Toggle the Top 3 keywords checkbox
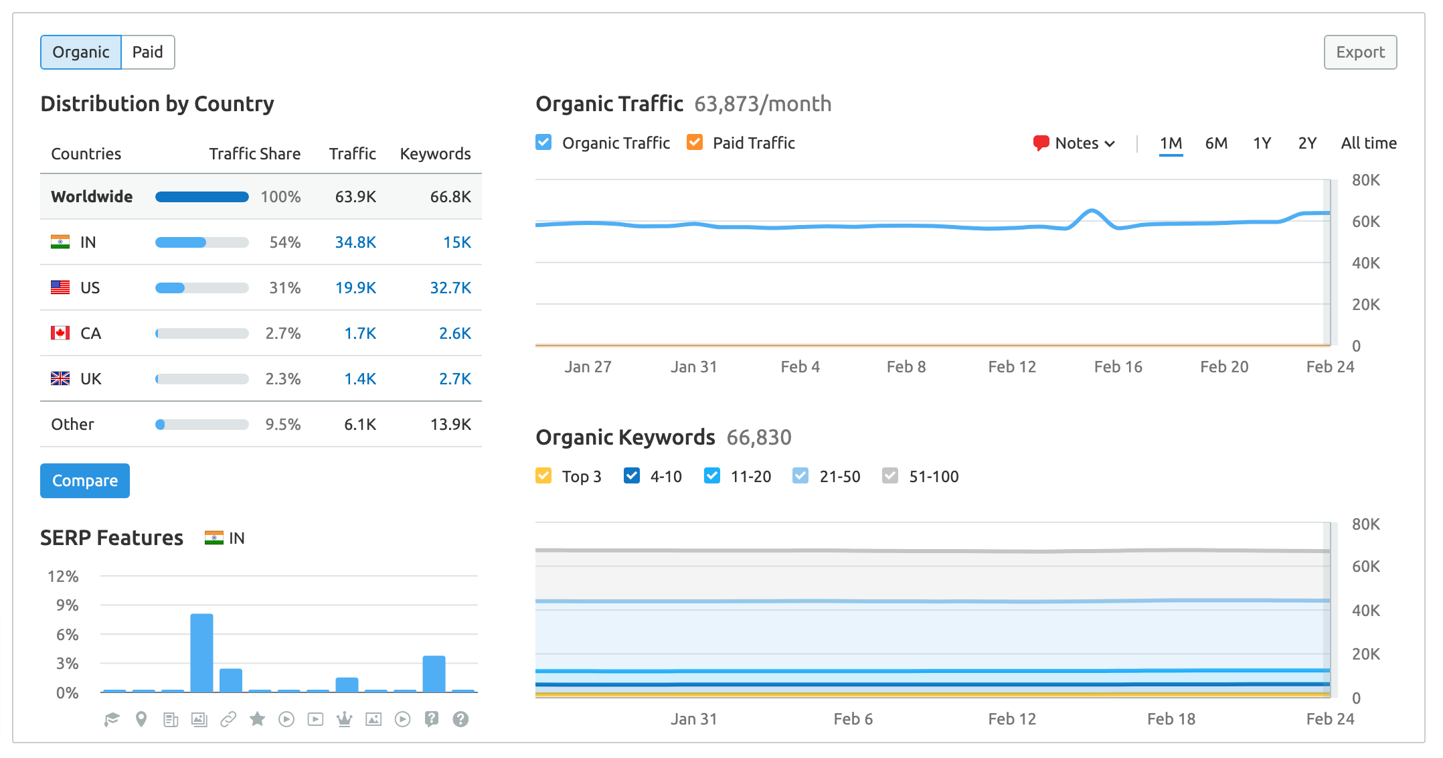The height and width of the screenshot is (758, 1443). click(x=543, y=476)
